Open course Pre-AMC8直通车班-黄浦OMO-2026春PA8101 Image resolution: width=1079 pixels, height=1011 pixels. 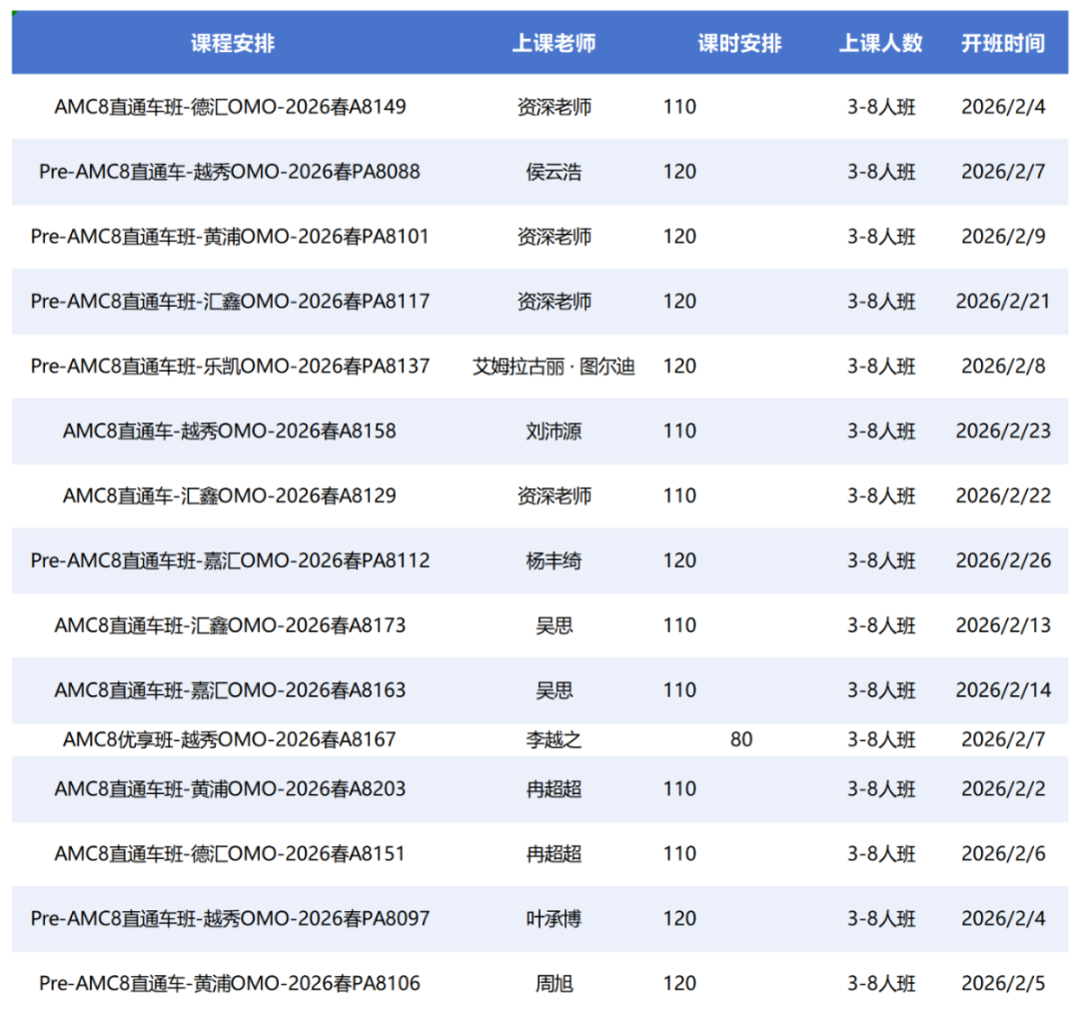[232, 237]
